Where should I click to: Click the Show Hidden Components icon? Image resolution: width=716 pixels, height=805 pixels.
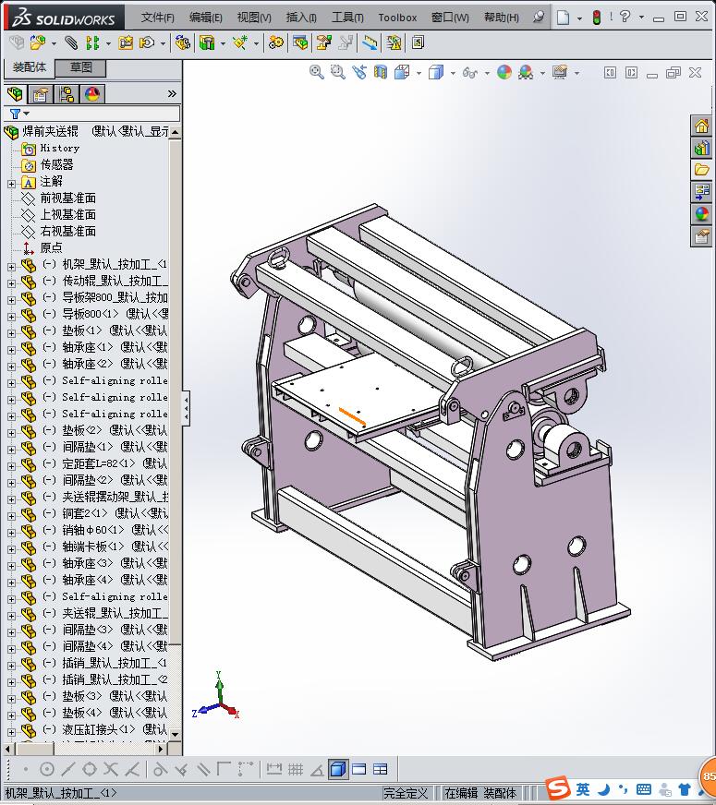click(x=183, y=43)
